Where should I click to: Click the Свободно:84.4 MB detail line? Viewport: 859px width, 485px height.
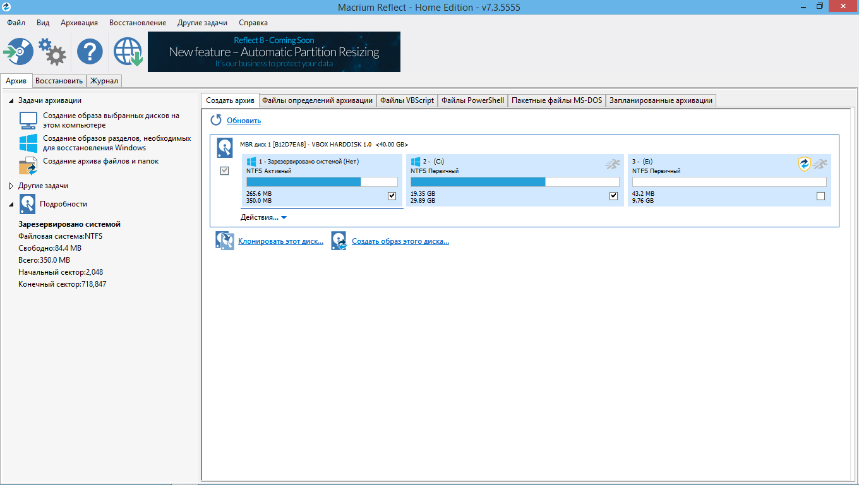point(50,248)
